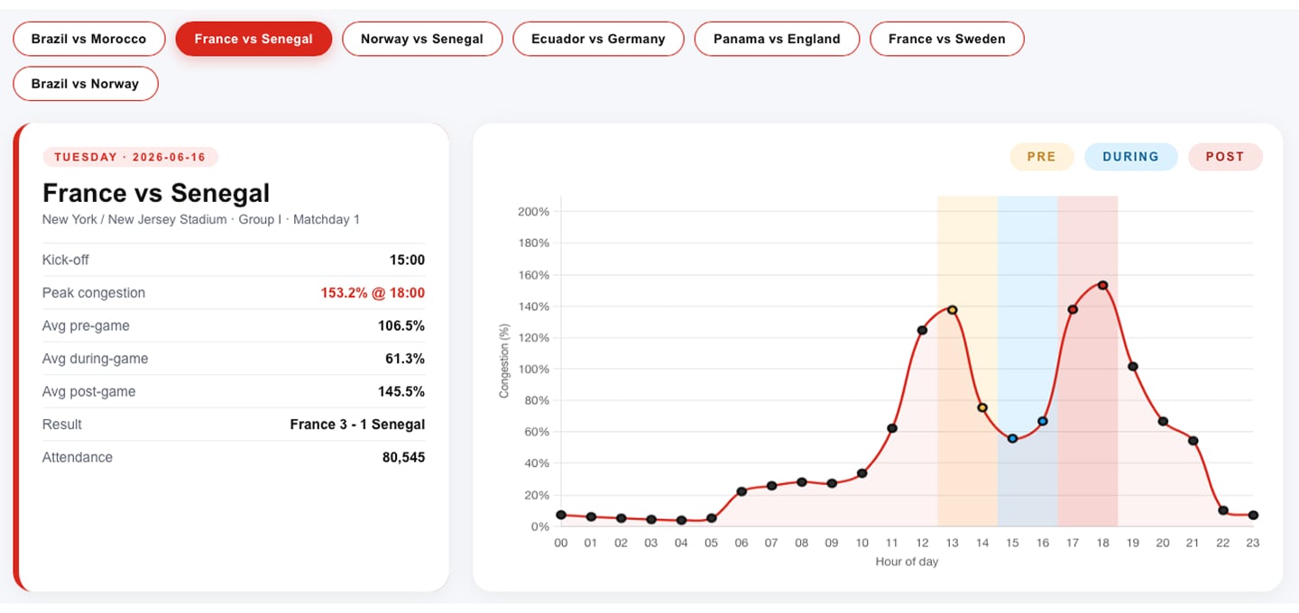This screenshot has height=613, width=1299.
Task: Click the yellow data point at hour 14
Action: 982,407
